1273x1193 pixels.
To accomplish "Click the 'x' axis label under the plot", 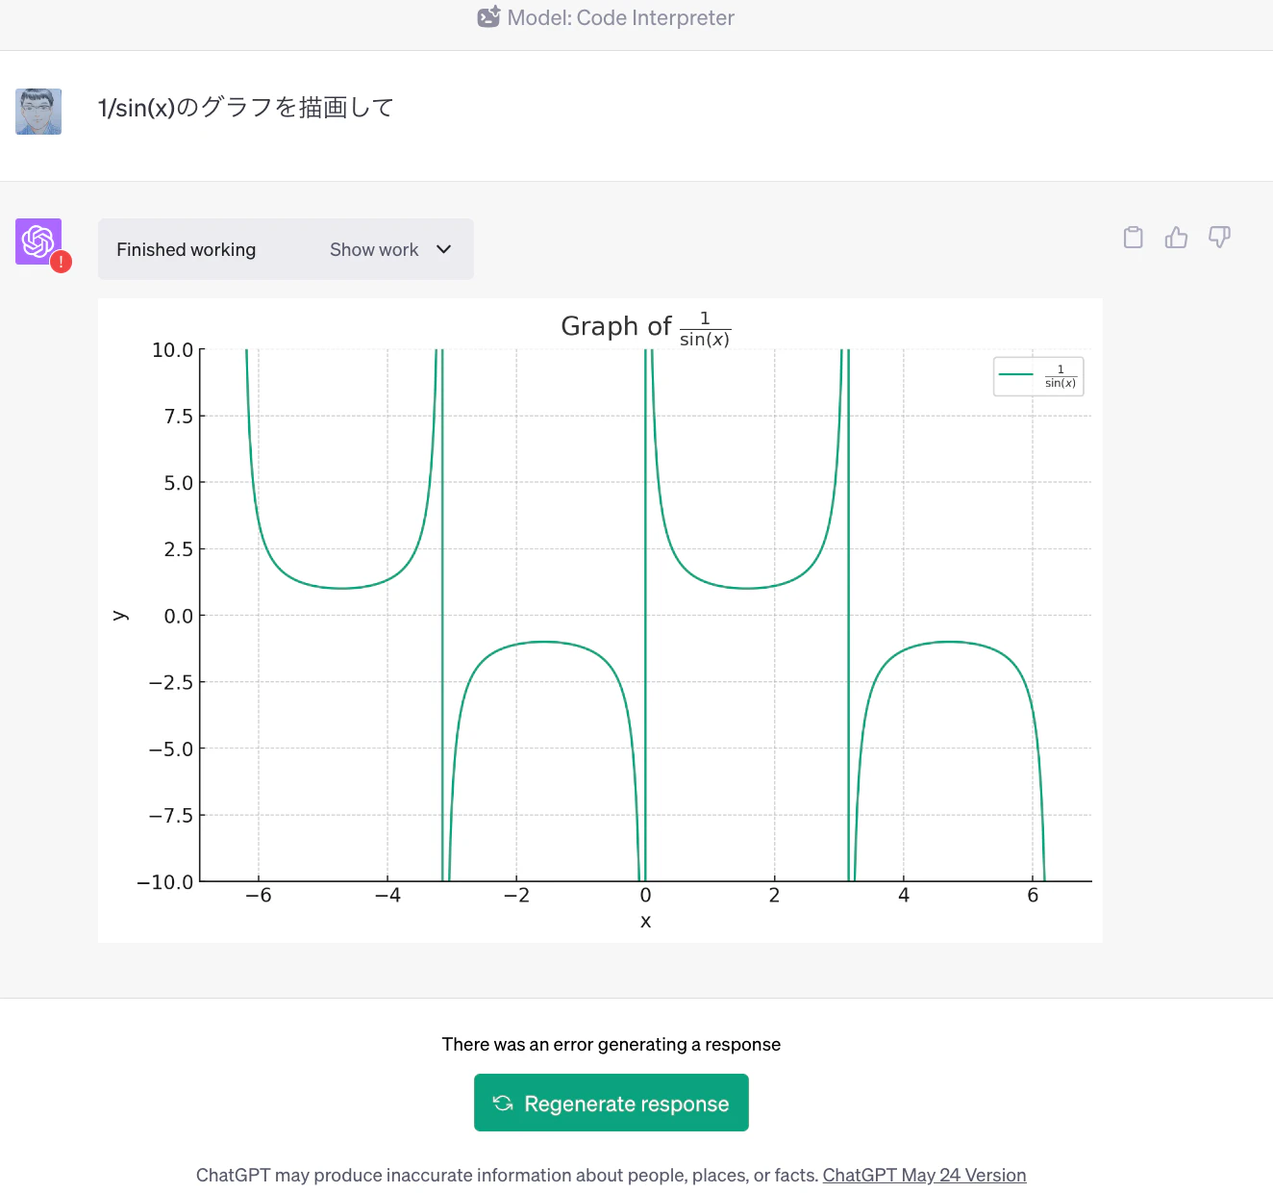I will click(645, 922).
